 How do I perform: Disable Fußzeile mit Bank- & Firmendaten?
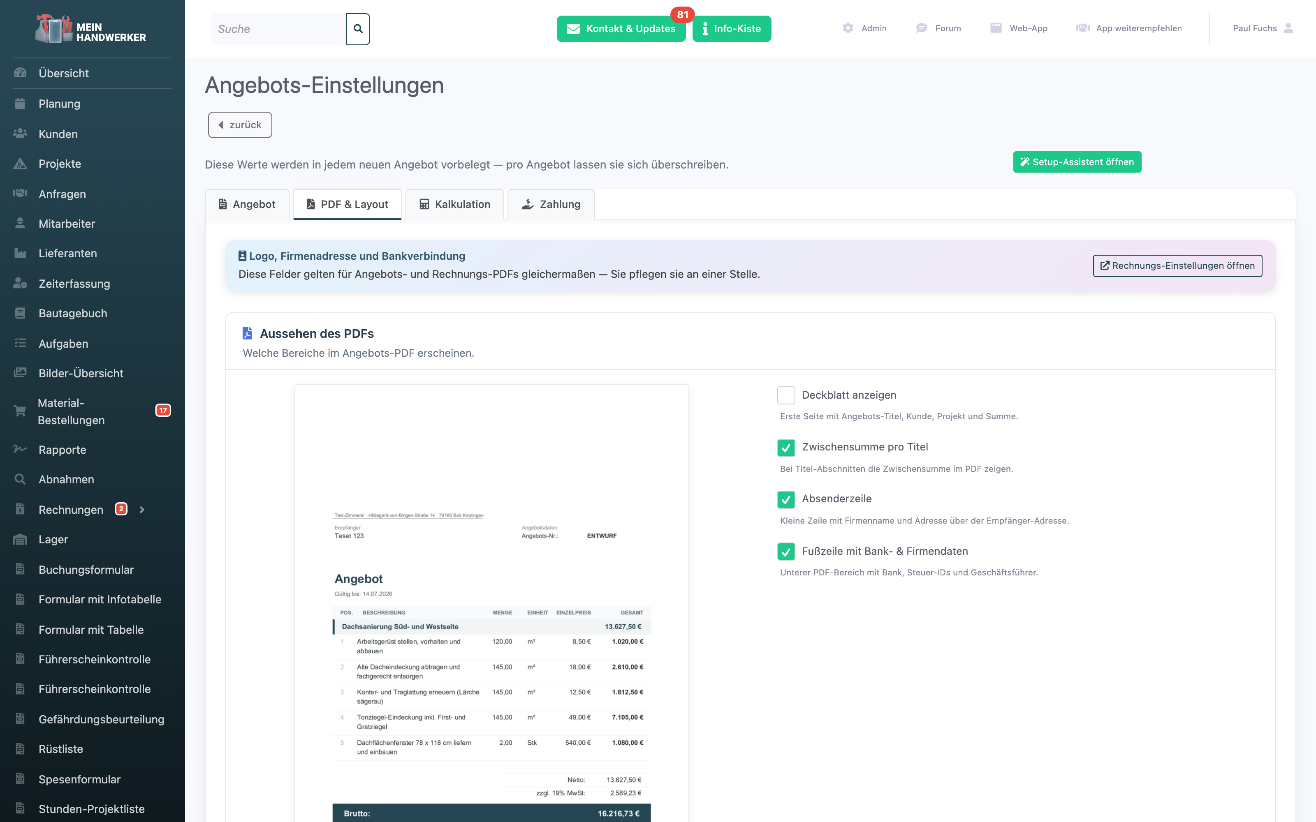click(x=786, y=551)
